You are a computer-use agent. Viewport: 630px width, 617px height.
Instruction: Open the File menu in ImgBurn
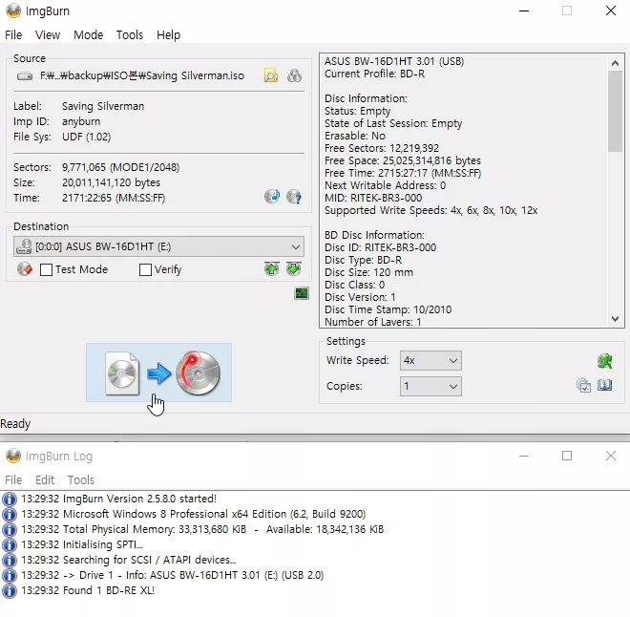pyautogui.click(x=13, y=35)
